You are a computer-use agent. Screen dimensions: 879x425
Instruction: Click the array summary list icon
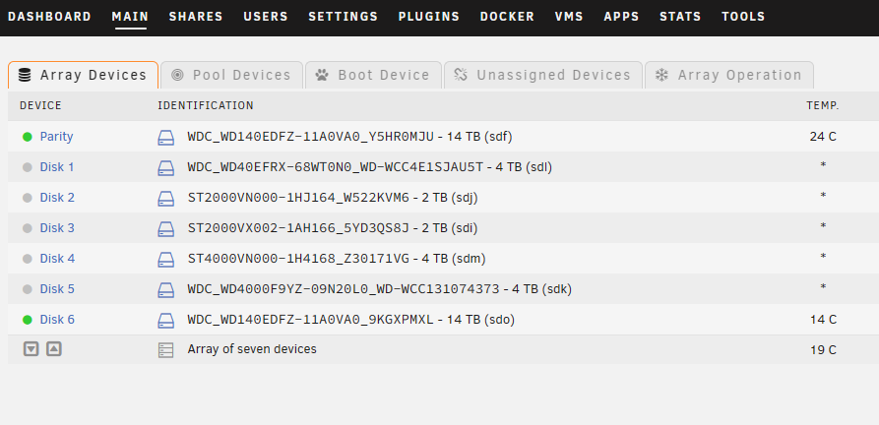(166, 350)
